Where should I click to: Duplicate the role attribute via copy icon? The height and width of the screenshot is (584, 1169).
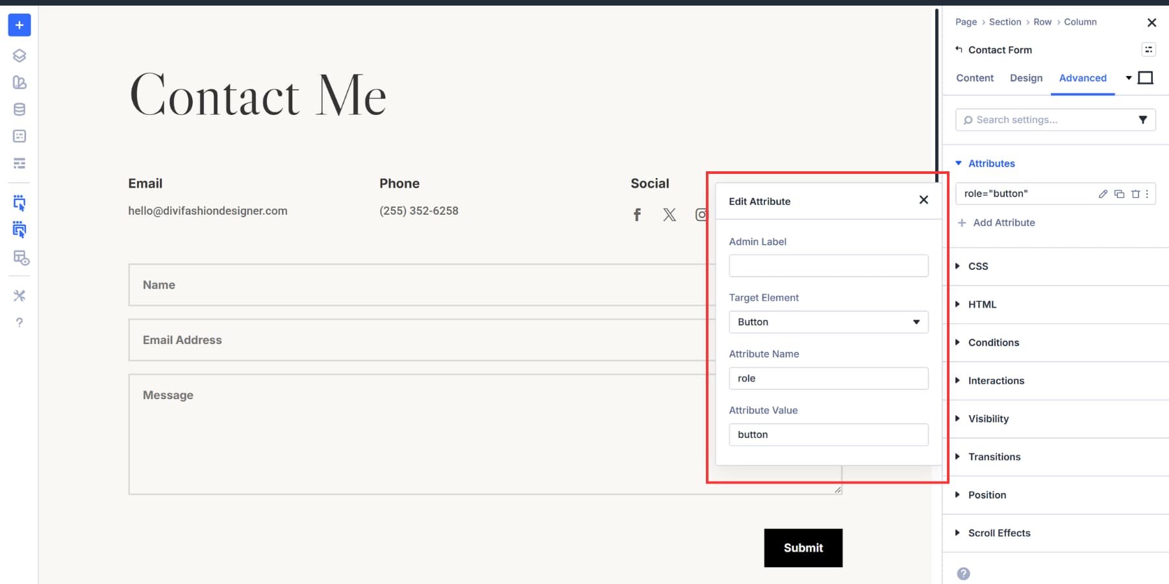(1119, 193)
